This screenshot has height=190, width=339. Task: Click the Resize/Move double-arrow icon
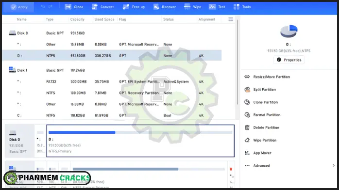247,77
